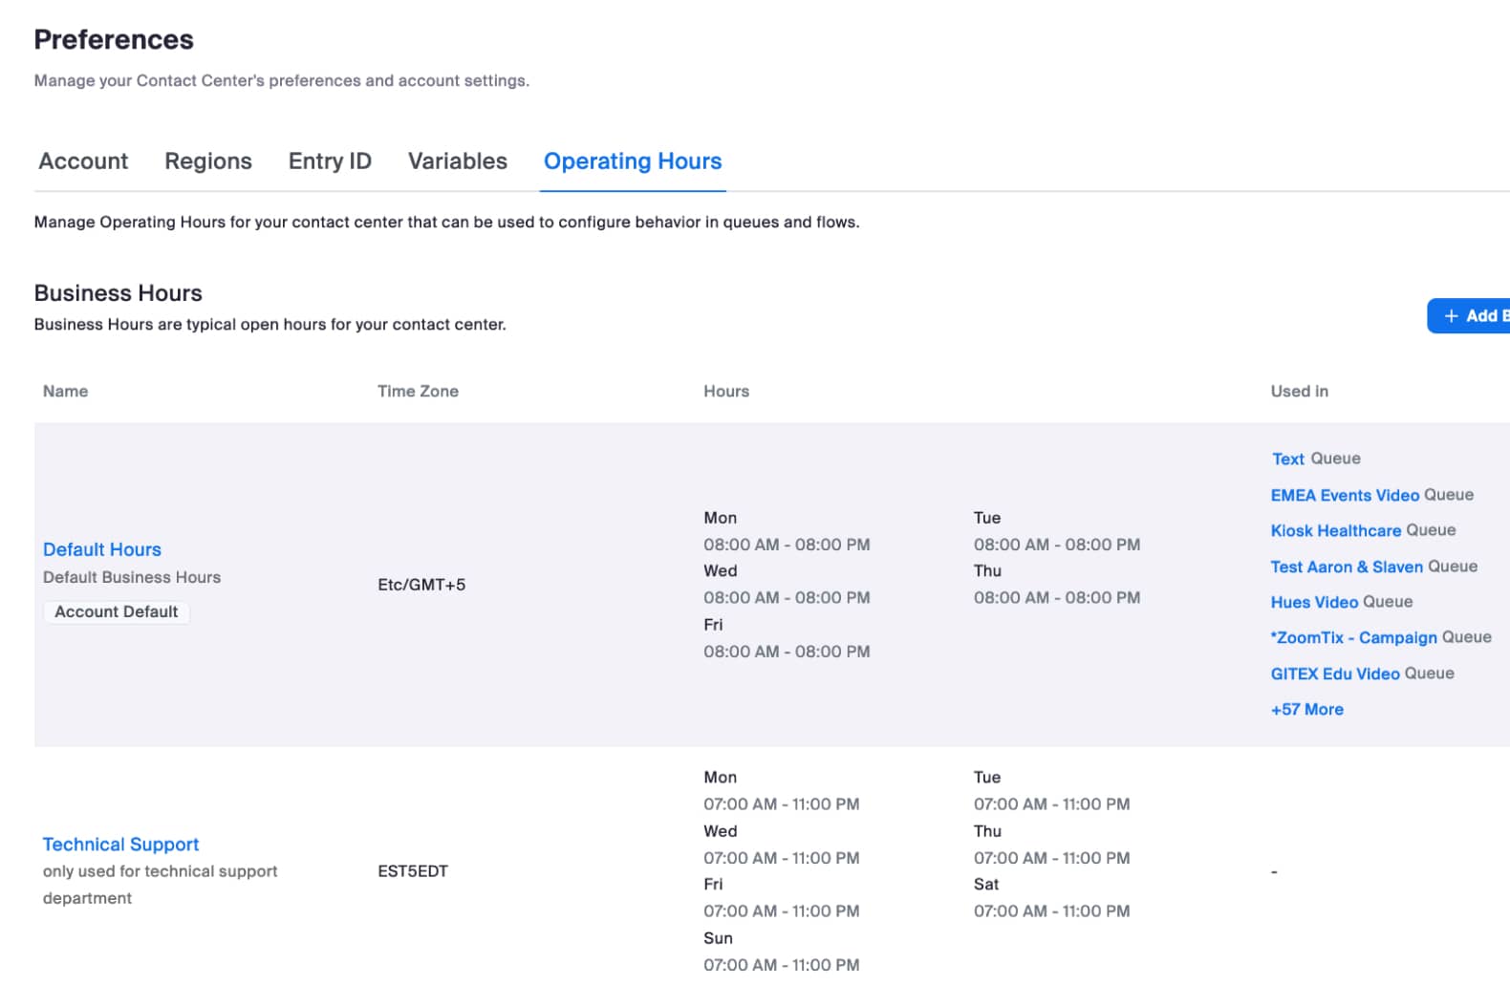This screenshot has height=1007, width=1510.
Task: Switch to the Account tab
Action: (x=83, y=161)
